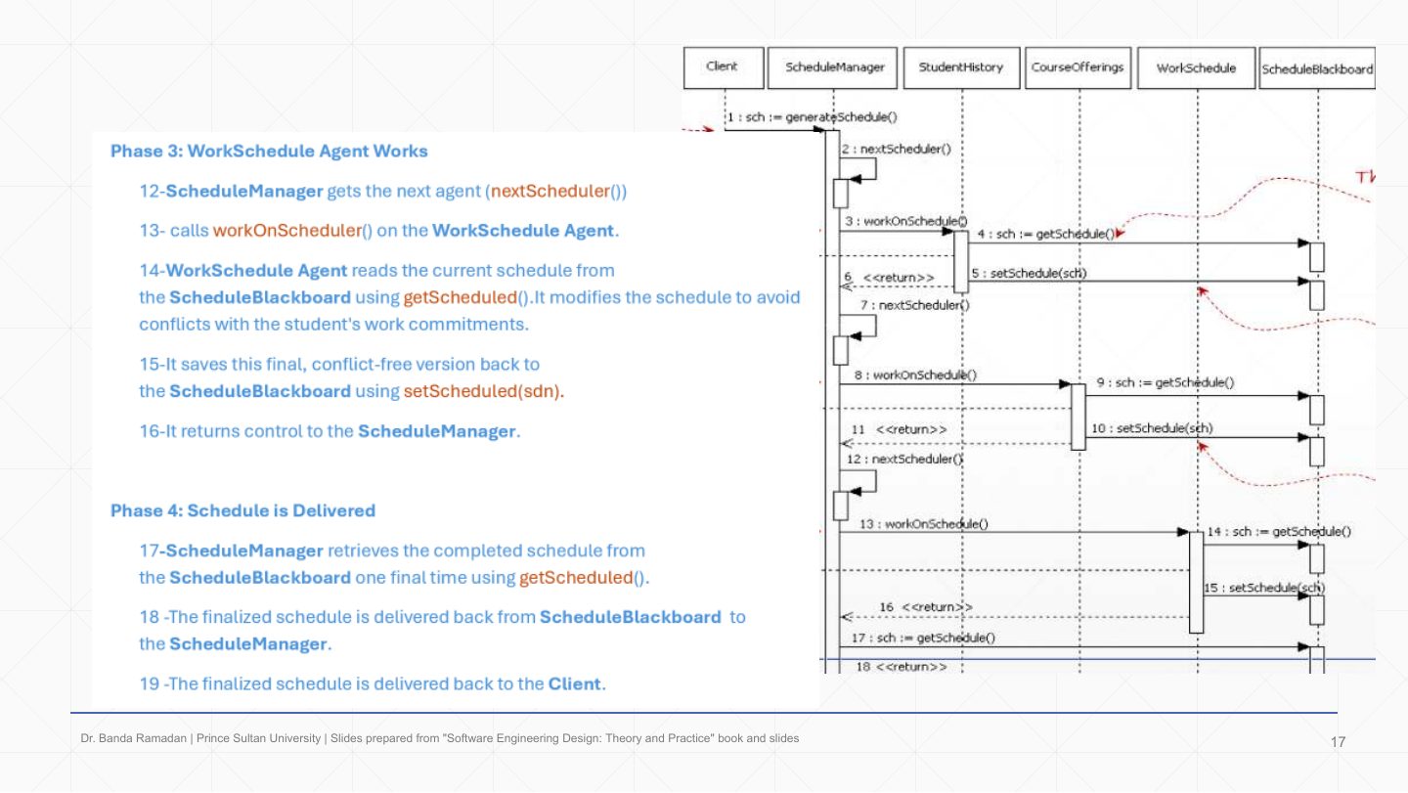Select the StudentHistory lifeline box
This screenshot has width=1408, height=793.
961,67
